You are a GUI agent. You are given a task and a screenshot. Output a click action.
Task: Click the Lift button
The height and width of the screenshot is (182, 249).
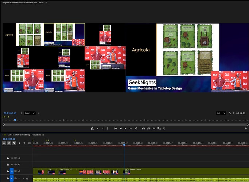tap(144, 128)
